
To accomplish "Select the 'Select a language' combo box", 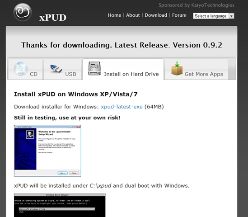I will click(x=214, y=16).
